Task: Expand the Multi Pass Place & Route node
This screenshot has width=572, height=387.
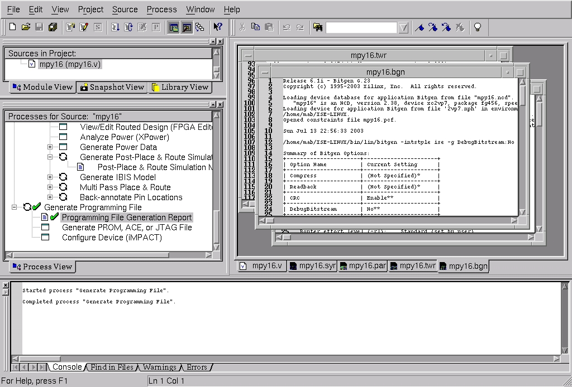Action: (50, 187)
